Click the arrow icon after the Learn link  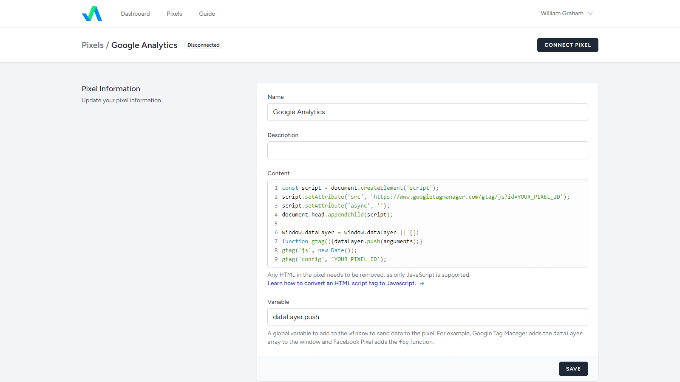pos(422,284)
